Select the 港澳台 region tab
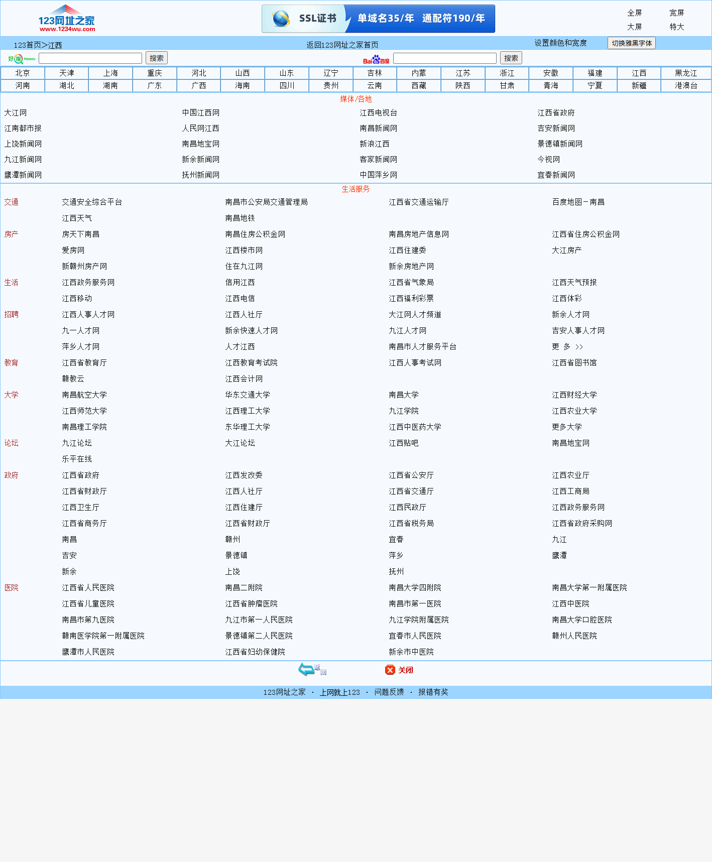712x862 pixels. [x=686, y=86]
